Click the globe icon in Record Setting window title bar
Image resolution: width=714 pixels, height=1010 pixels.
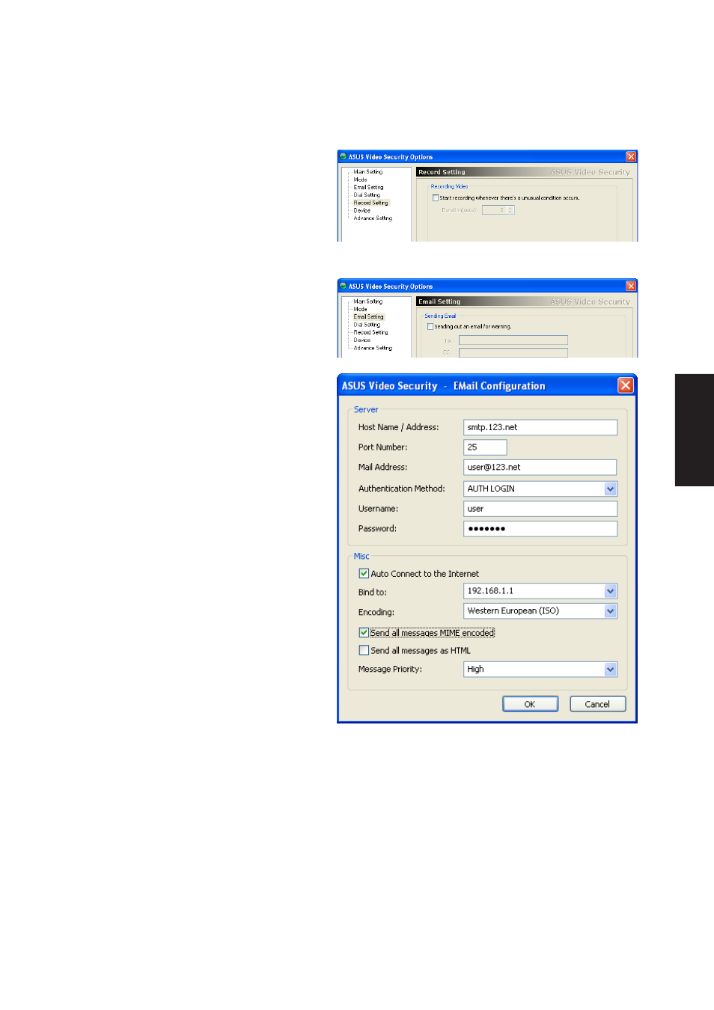343,157
